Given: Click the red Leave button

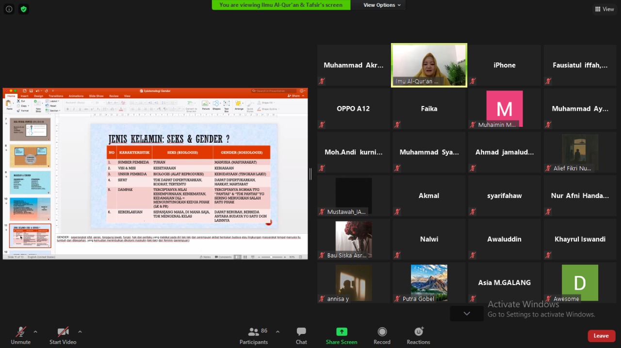Looking at the screenshot, I should click(601, 336).
